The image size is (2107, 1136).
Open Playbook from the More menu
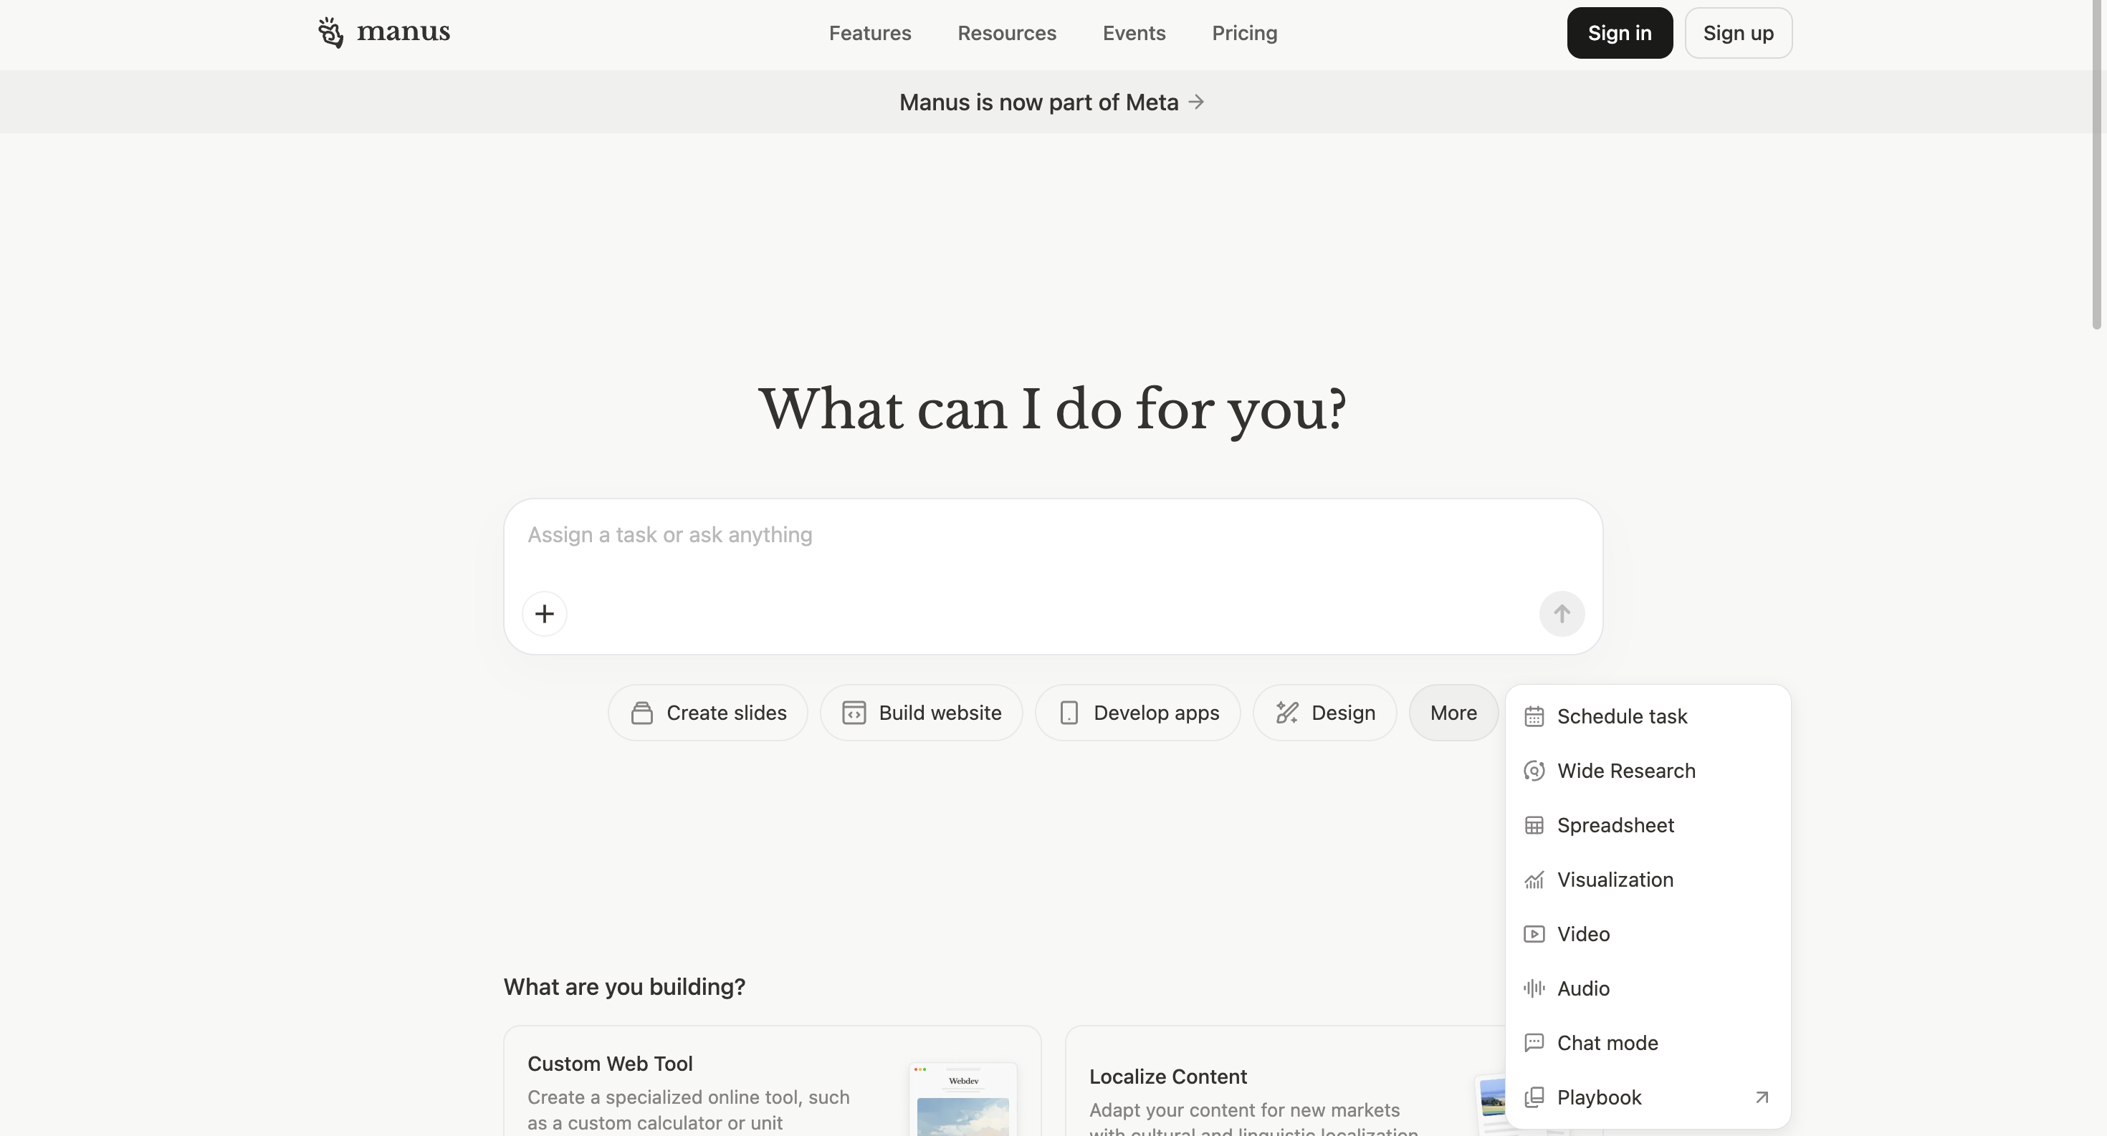coord(1648,1097)
